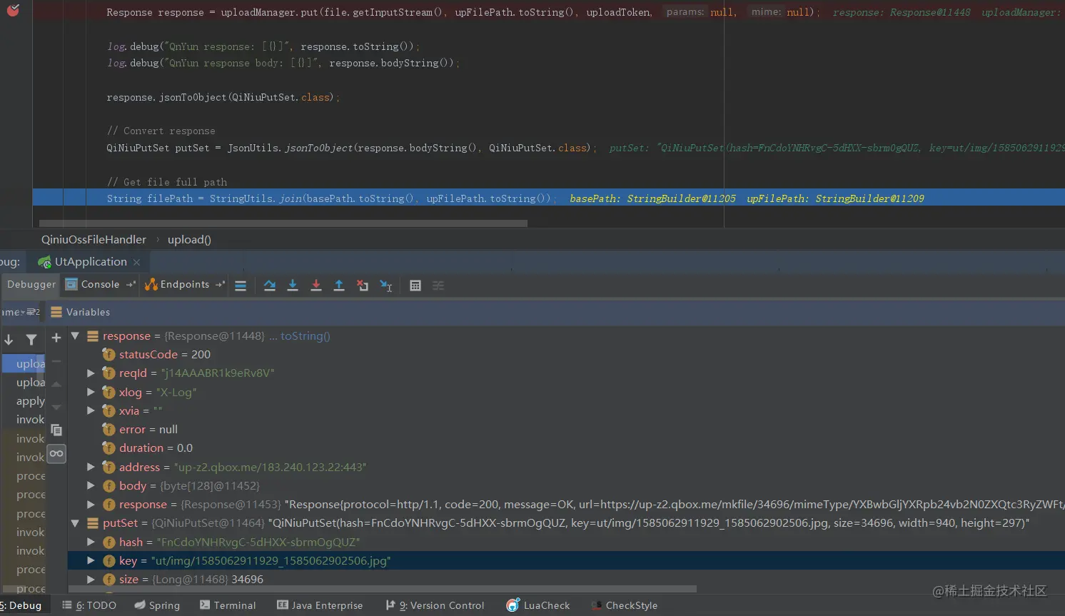Expand the xvia field node
This screenshot has width=1065, height=616.
(x=91, y=410)
